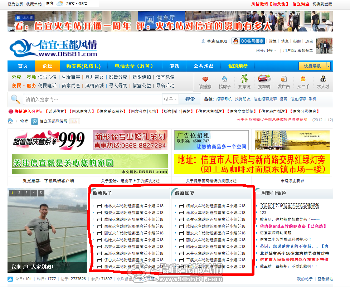The width and height of the screenshot is (350, 287).
Task: Open the 公共地盘 tab
Action: coord(204,66)
